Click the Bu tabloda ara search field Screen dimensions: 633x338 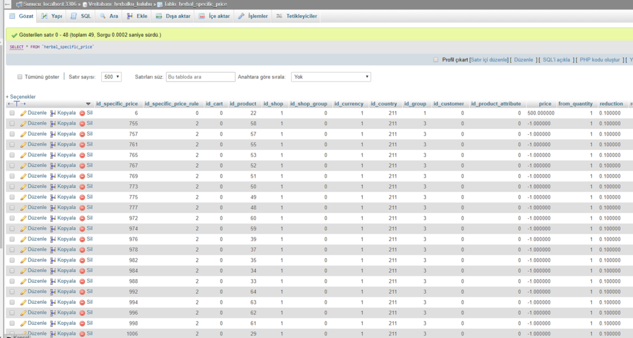200,77
